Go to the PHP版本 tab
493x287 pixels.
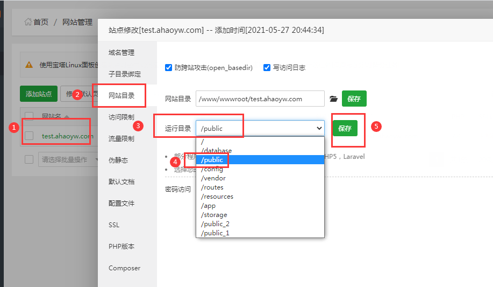coord(122,247)
